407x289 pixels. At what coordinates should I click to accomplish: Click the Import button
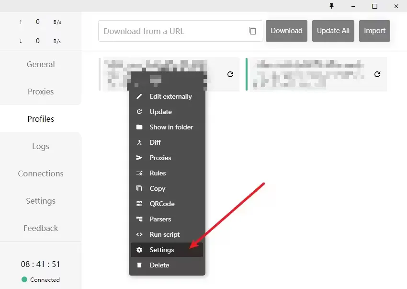[374, 31]
